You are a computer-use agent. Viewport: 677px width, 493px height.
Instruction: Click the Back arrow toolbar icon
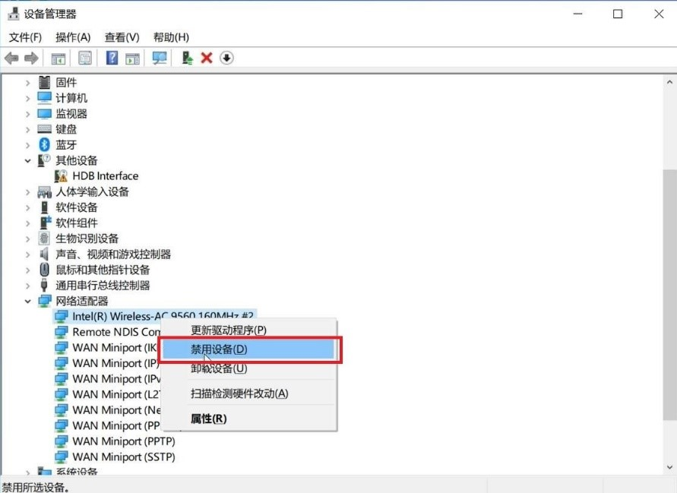tap(11, 58)
